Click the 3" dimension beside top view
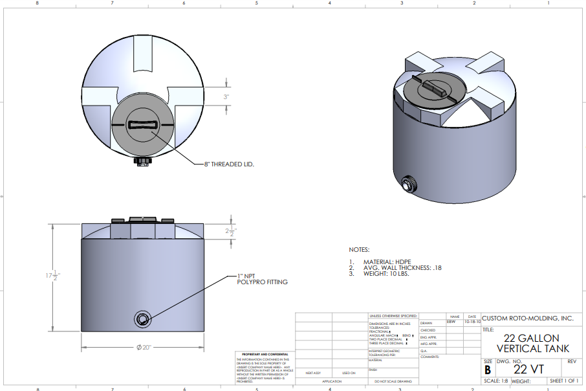The height and width of the screenshot is (391, 586). pos(226,96)
